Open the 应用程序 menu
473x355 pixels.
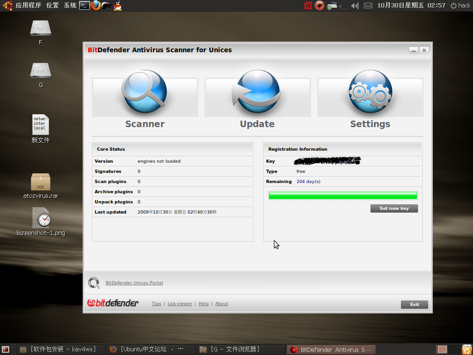(28, 6)
